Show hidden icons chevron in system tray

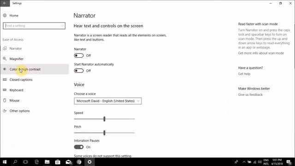click(244, 162)
